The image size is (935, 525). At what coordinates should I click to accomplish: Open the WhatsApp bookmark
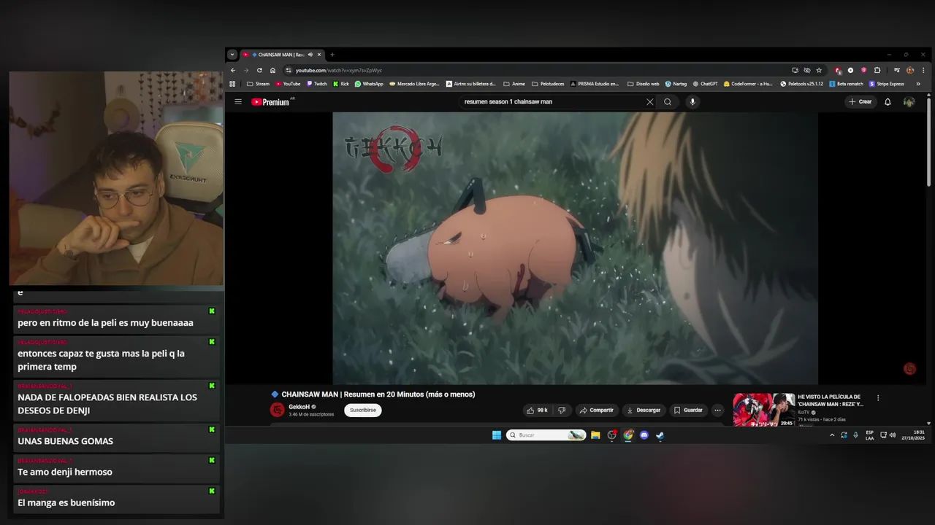(369, 84)
